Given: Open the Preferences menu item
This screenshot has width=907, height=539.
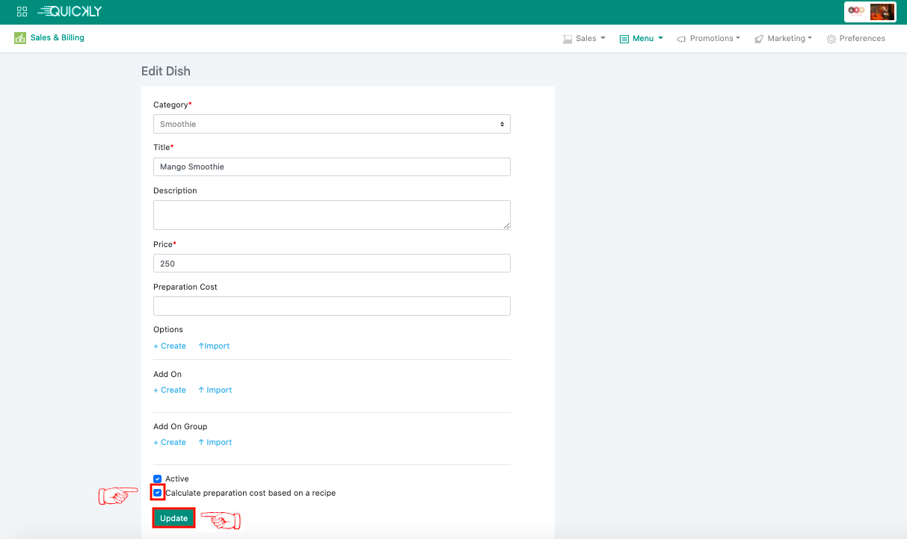Looking at the screenshot, I should (861, 38).
